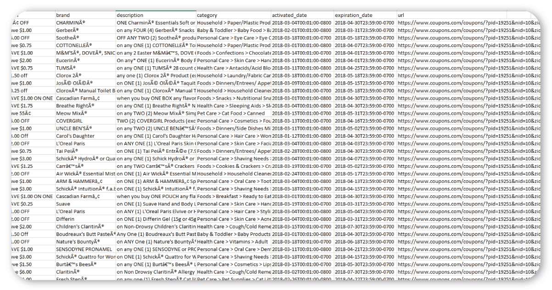Select the "activated_date" header cell
The width and height of the screenshot is (552, 290).
(302, 15)
